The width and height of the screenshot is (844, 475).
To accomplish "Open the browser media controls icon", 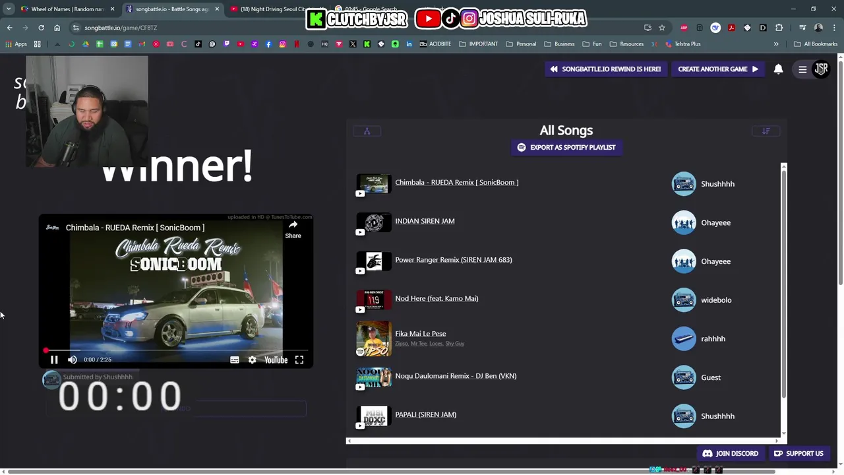I will (802, 28).
